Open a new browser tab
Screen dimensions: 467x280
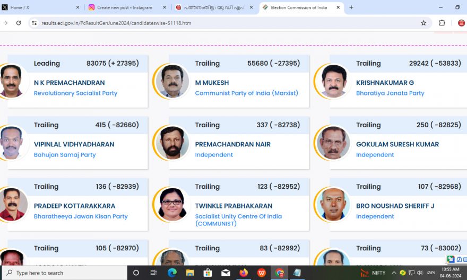coord(351,7)
